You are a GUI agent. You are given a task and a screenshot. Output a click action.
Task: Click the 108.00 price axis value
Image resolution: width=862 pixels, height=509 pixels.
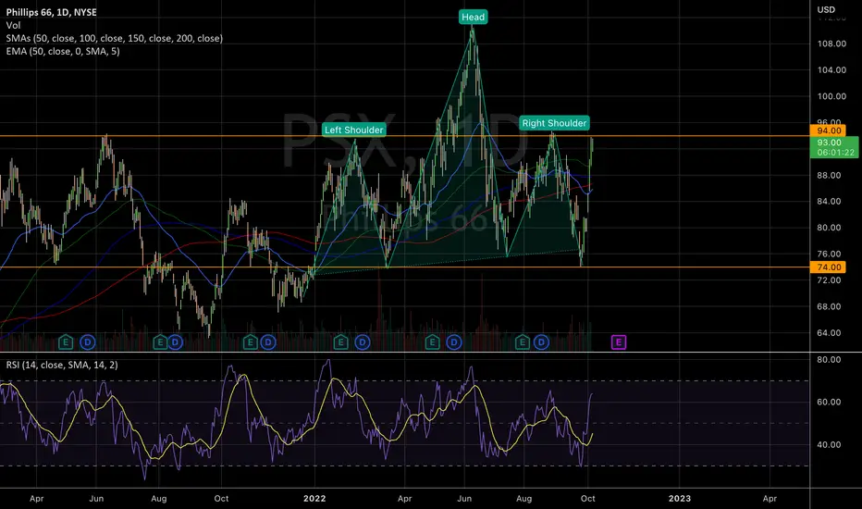(831, 44)
